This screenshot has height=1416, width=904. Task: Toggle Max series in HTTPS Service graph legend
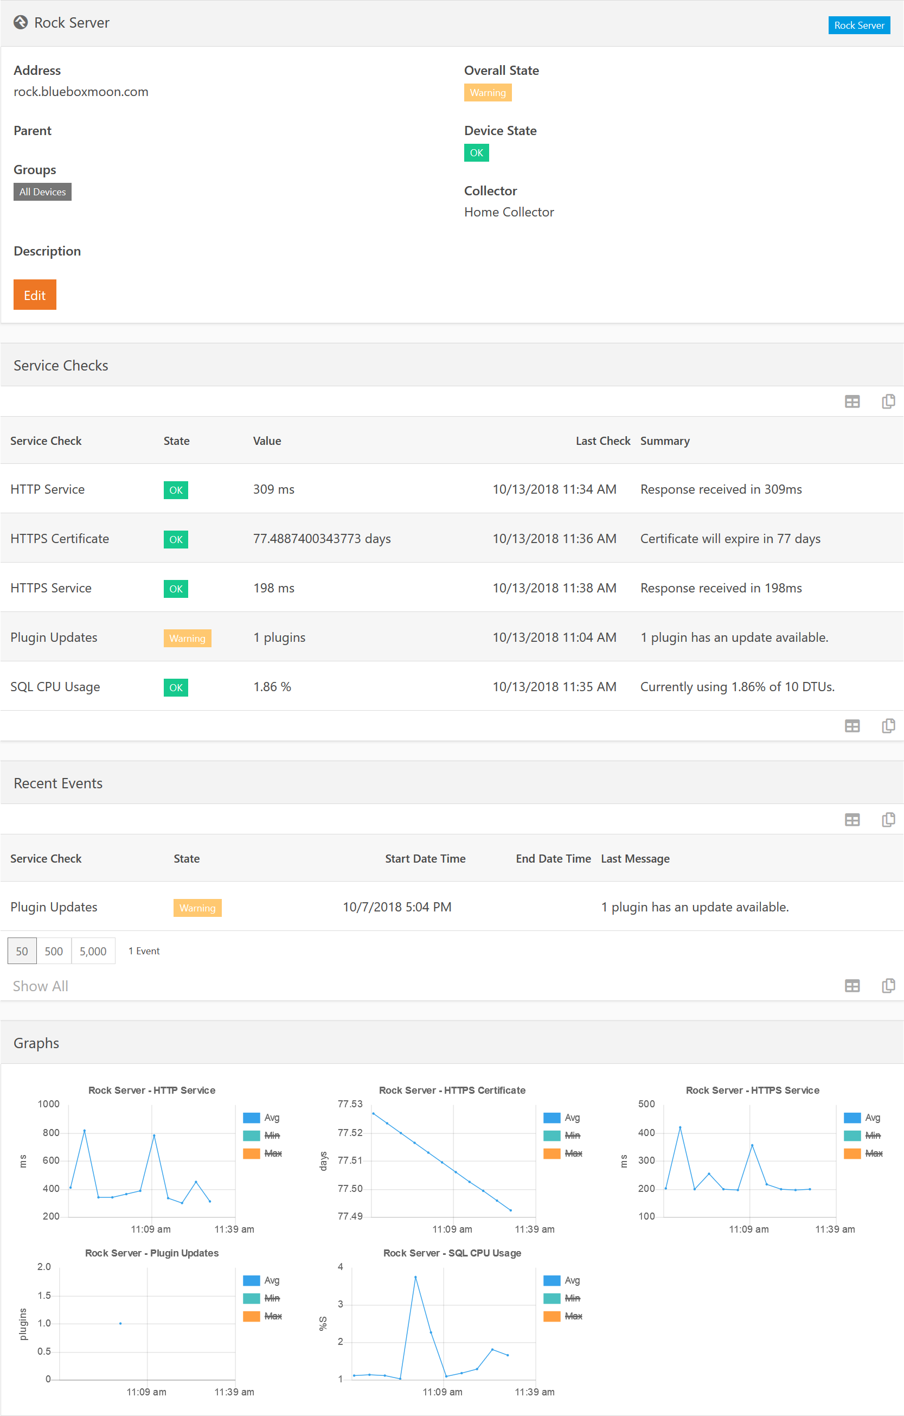(x=863, y=1153)
